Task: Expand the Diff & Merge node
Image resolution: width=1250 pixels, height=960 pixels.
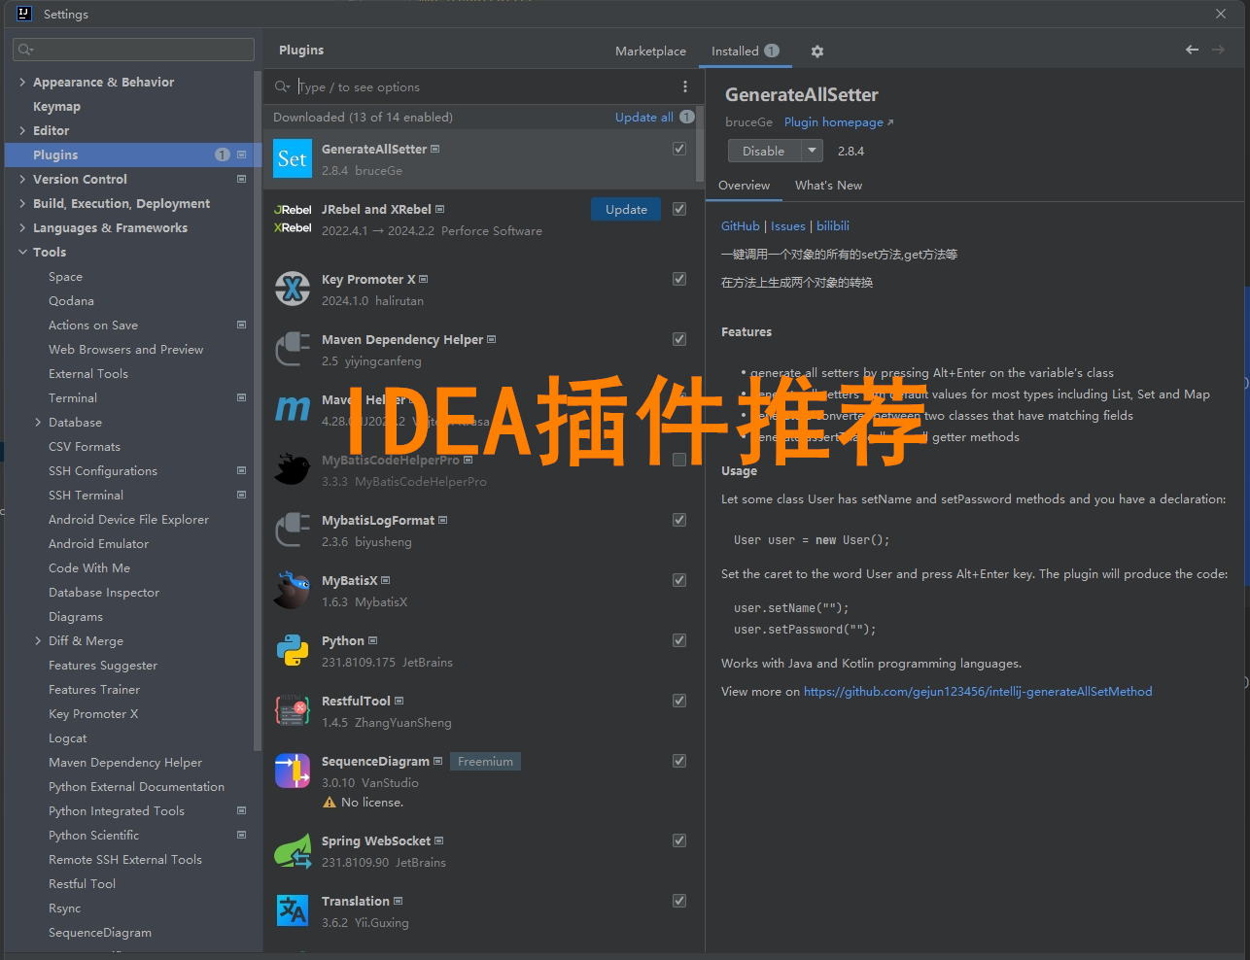Action: [38, 640]
